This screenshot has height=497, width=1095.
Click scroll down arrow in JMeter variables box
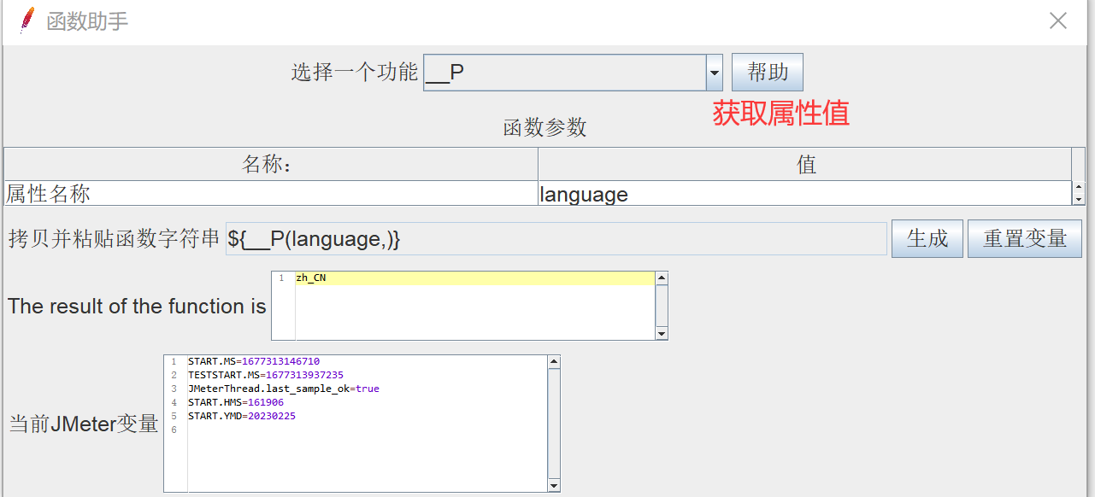(x=554, y=485)
